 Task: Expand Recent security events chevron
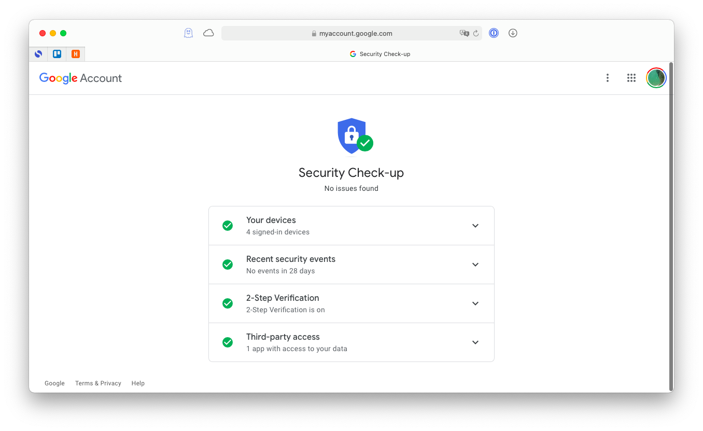pos(475,265)
